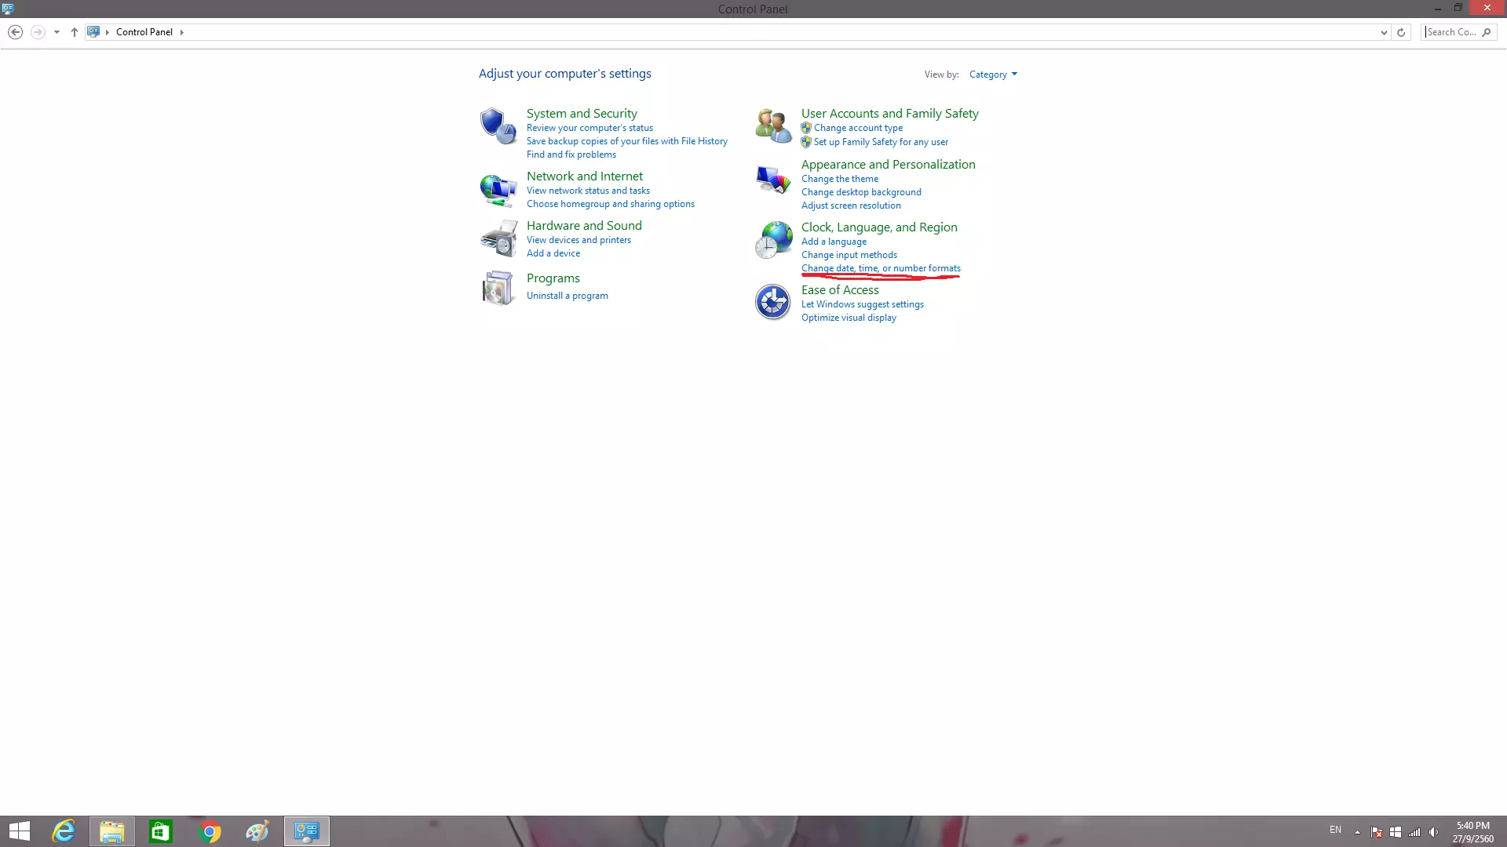Launch Google Chrome from the taskbar

pyautogui.click(x=210, y=831)
